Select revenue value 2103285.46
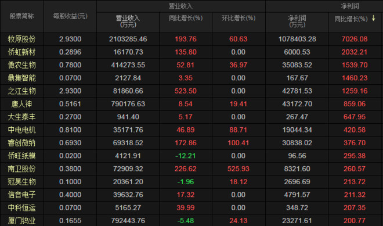Screen dimensions: 383x226 tap(128, 39)
